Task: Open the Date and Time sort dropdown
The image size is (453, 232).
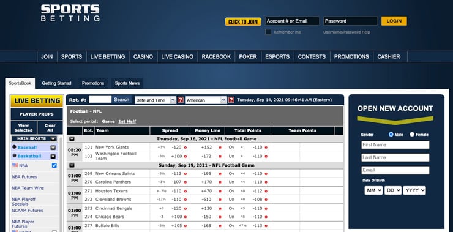Action: 155,100
